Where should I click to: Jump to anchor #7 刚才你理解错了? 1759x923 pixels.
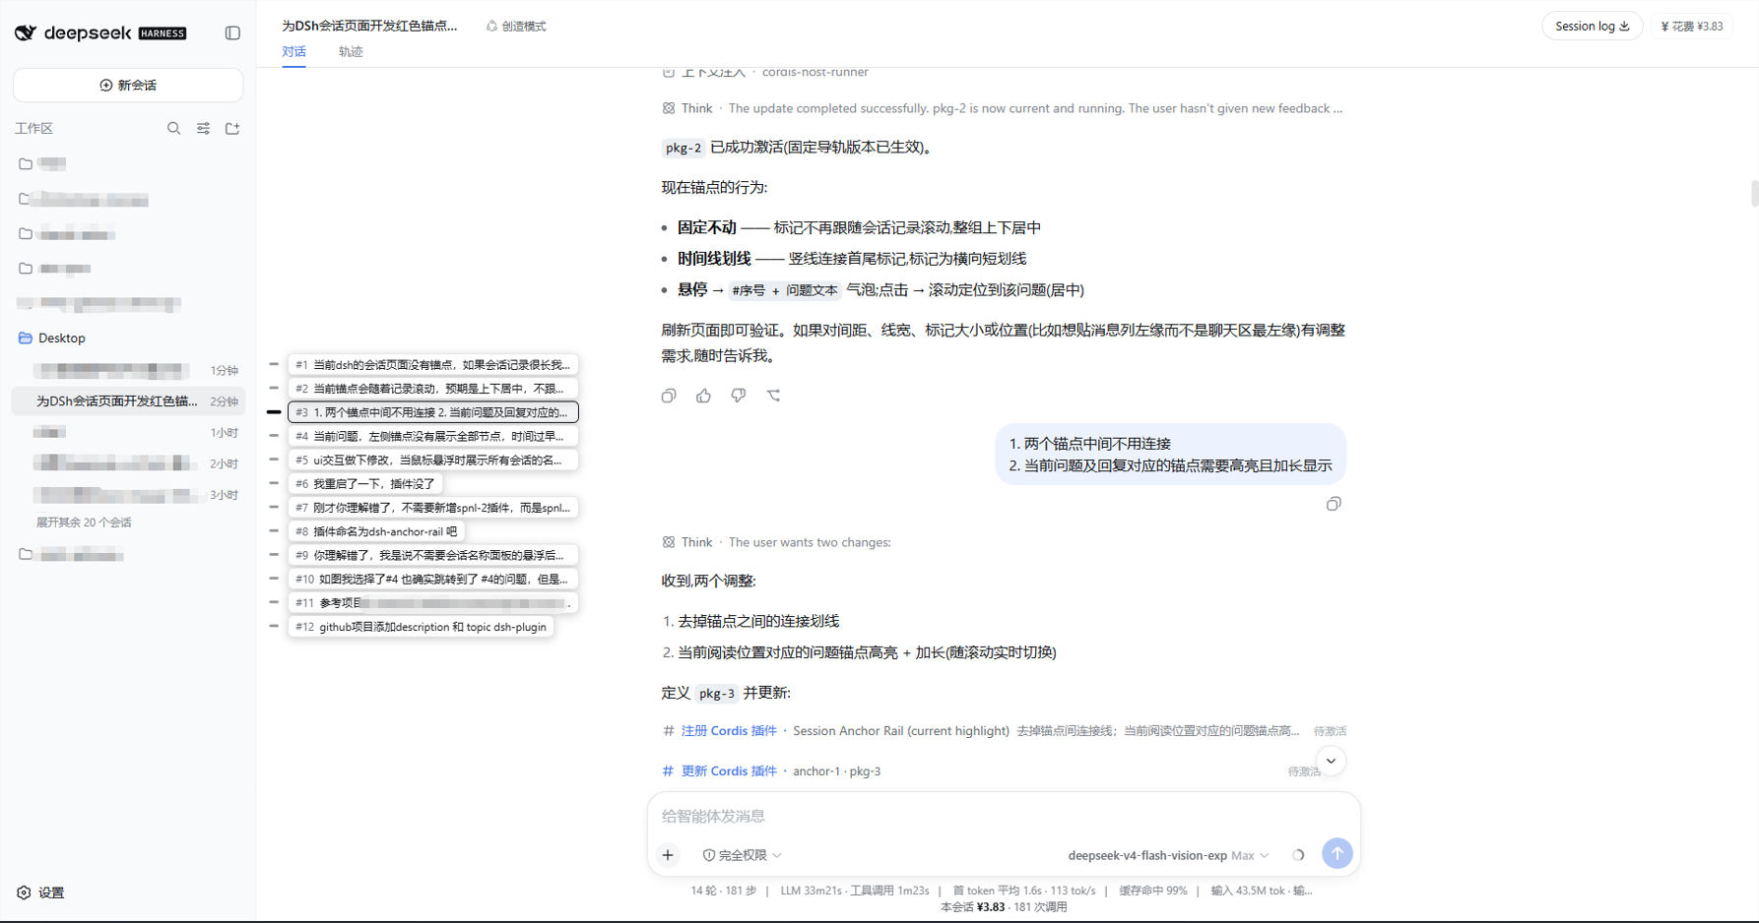(x=433, y=508)
